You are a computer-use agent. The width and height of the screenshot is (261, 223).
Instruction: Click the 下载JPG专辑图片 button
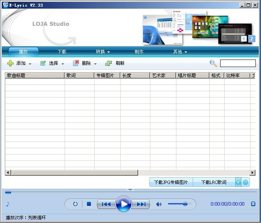click(x=171, y=182)
